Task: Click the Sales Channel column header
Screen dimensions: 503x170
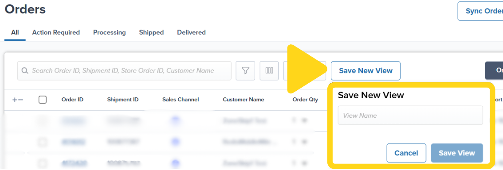Action: (x=181, y=100)
